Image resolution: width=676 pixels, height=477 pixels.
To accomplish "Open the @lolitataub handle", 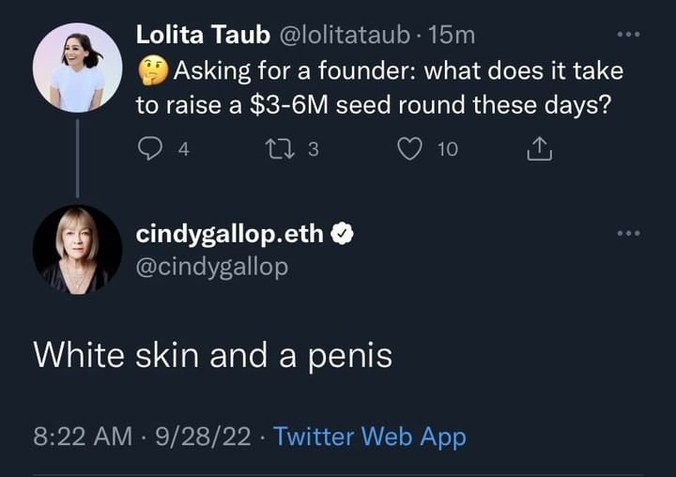I will point(344,35).
